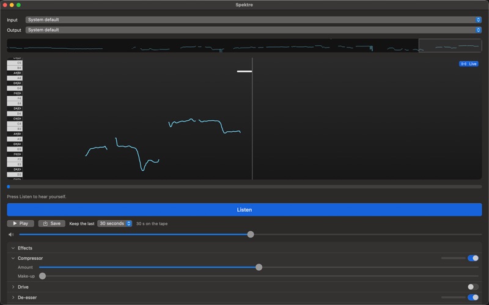Click the 'Make-up' label
Screen dimensions: 489x305
[26, 276]
